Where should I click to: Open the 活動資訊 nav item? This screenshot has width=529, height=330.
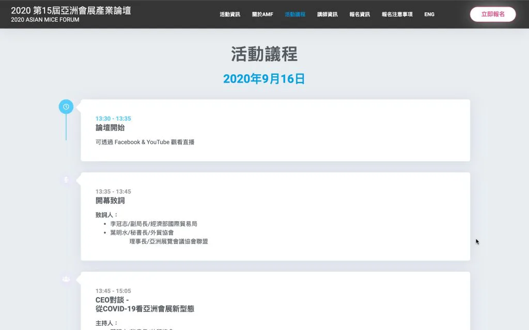230,14
